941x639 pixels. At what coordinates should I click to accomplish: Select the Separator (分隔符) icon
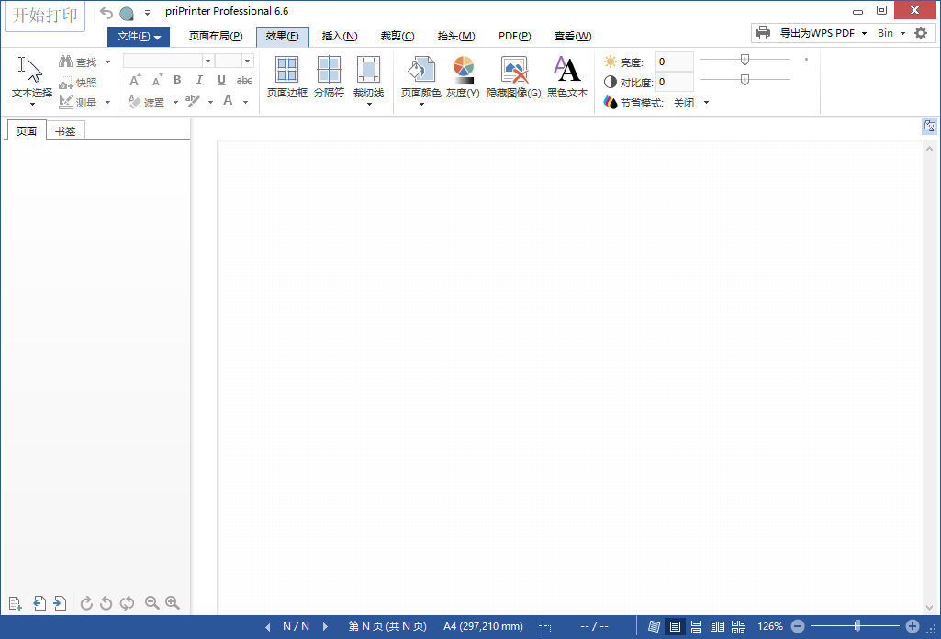329,71
